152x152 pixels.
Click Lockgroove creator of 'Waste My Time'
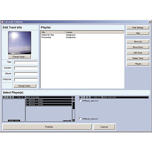(x=71, y=35)
